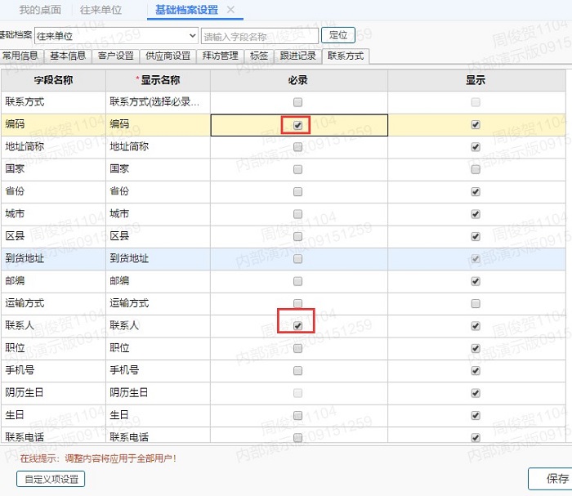Switch to 我的桌面 tab
The height and width of the screenshot is (496, 572).
tap(40, 10)
